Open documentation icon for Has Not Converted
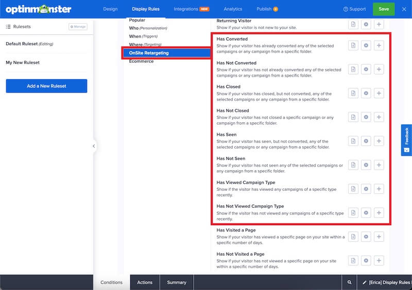This screenshot has height=290, width=412. pos(353,69)
